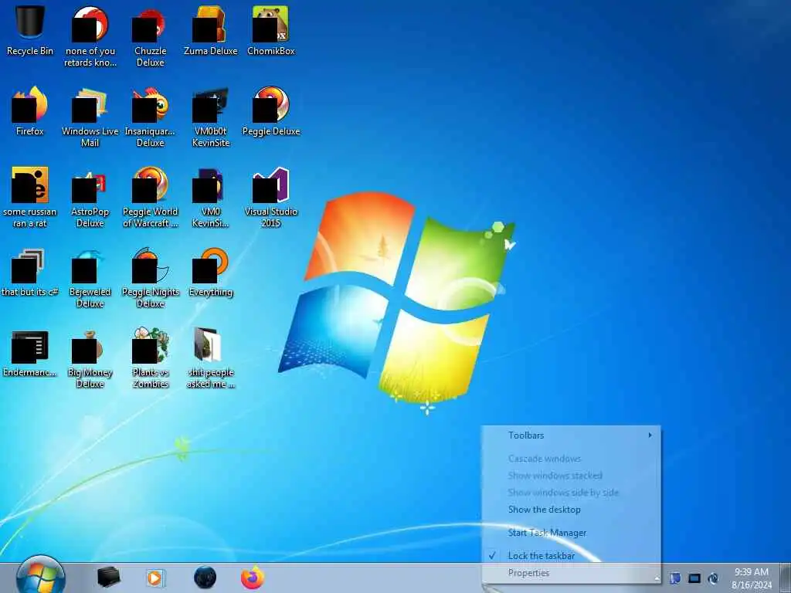Screen dimensions: 791x593
Task: Click Peggle World of Warcraft icon
Action: (x=151, y=197)
